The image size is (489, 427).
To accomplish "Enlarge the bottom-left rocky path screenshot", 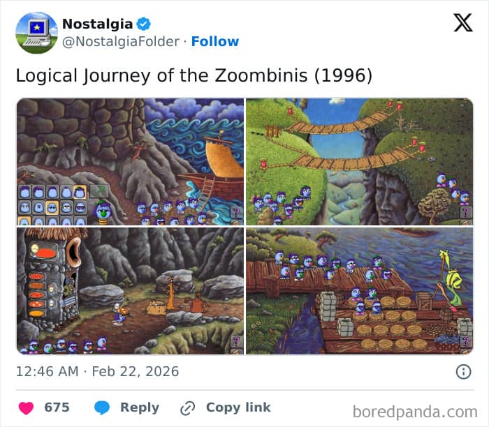I will (x=130, y=291).
